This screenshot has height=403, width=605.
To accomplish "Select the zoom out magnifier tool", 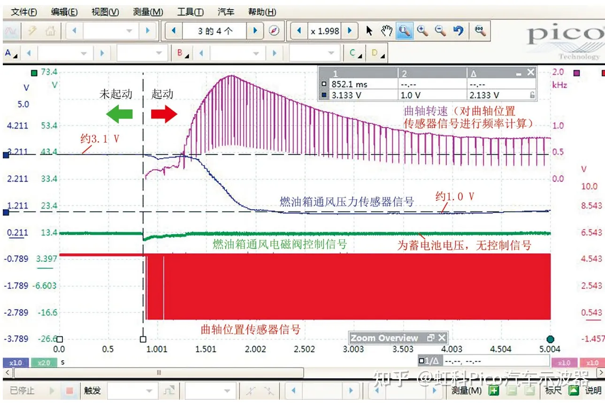I will point(440,31).
